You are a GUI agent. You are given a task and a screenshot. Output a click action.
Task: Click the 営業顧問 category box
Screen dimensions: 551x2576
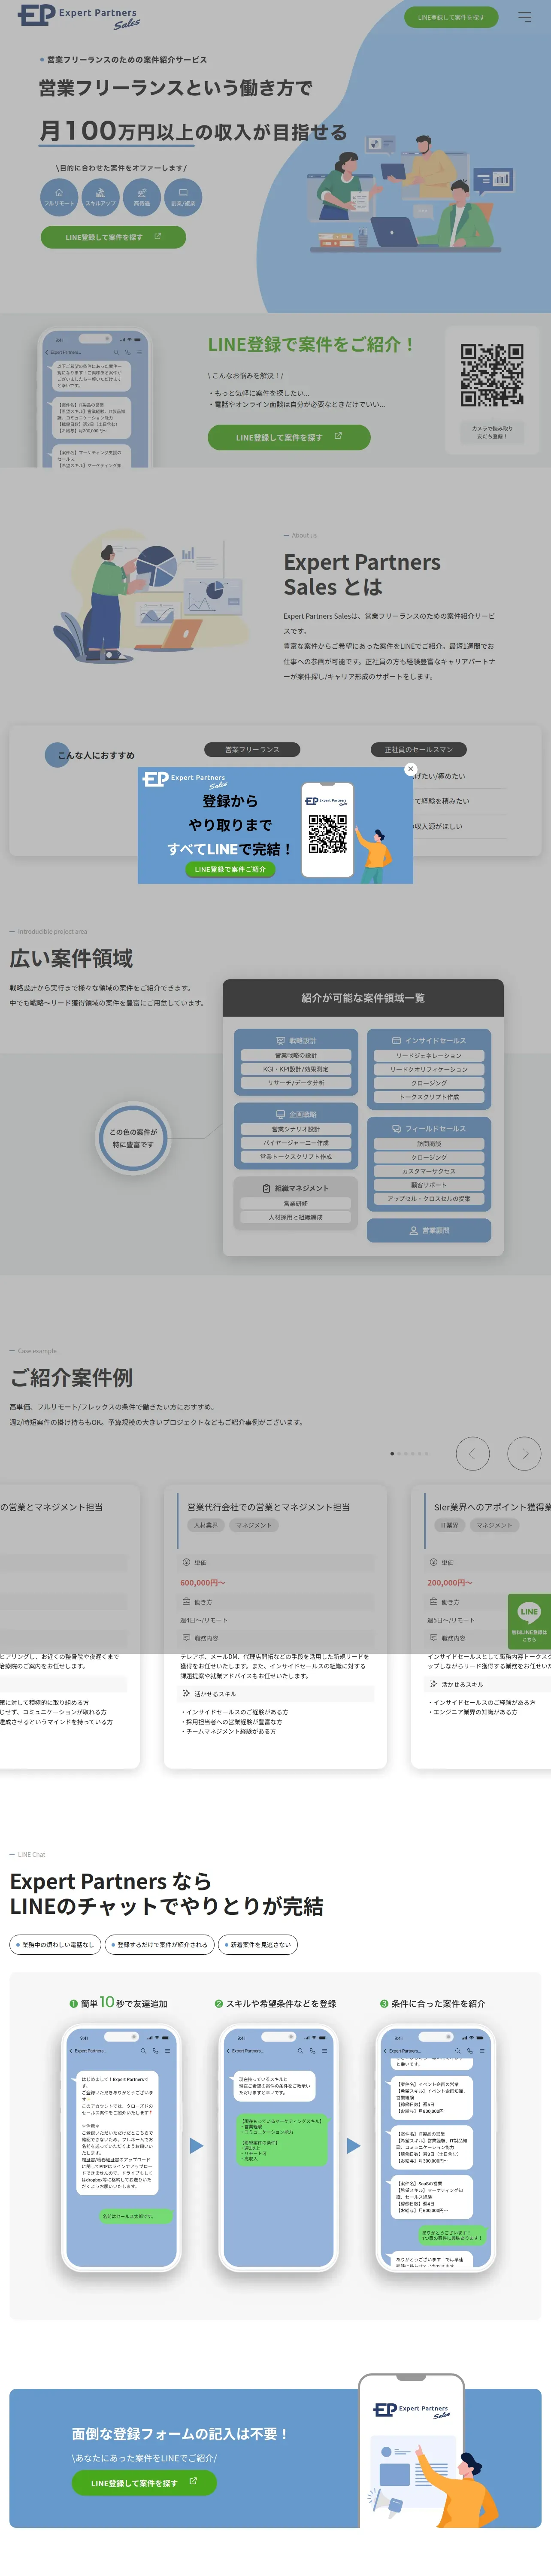(x=429, y=1230)
